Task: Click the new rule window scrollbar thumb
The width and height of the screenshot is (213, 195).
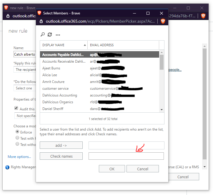Action: tap(204, 104)
